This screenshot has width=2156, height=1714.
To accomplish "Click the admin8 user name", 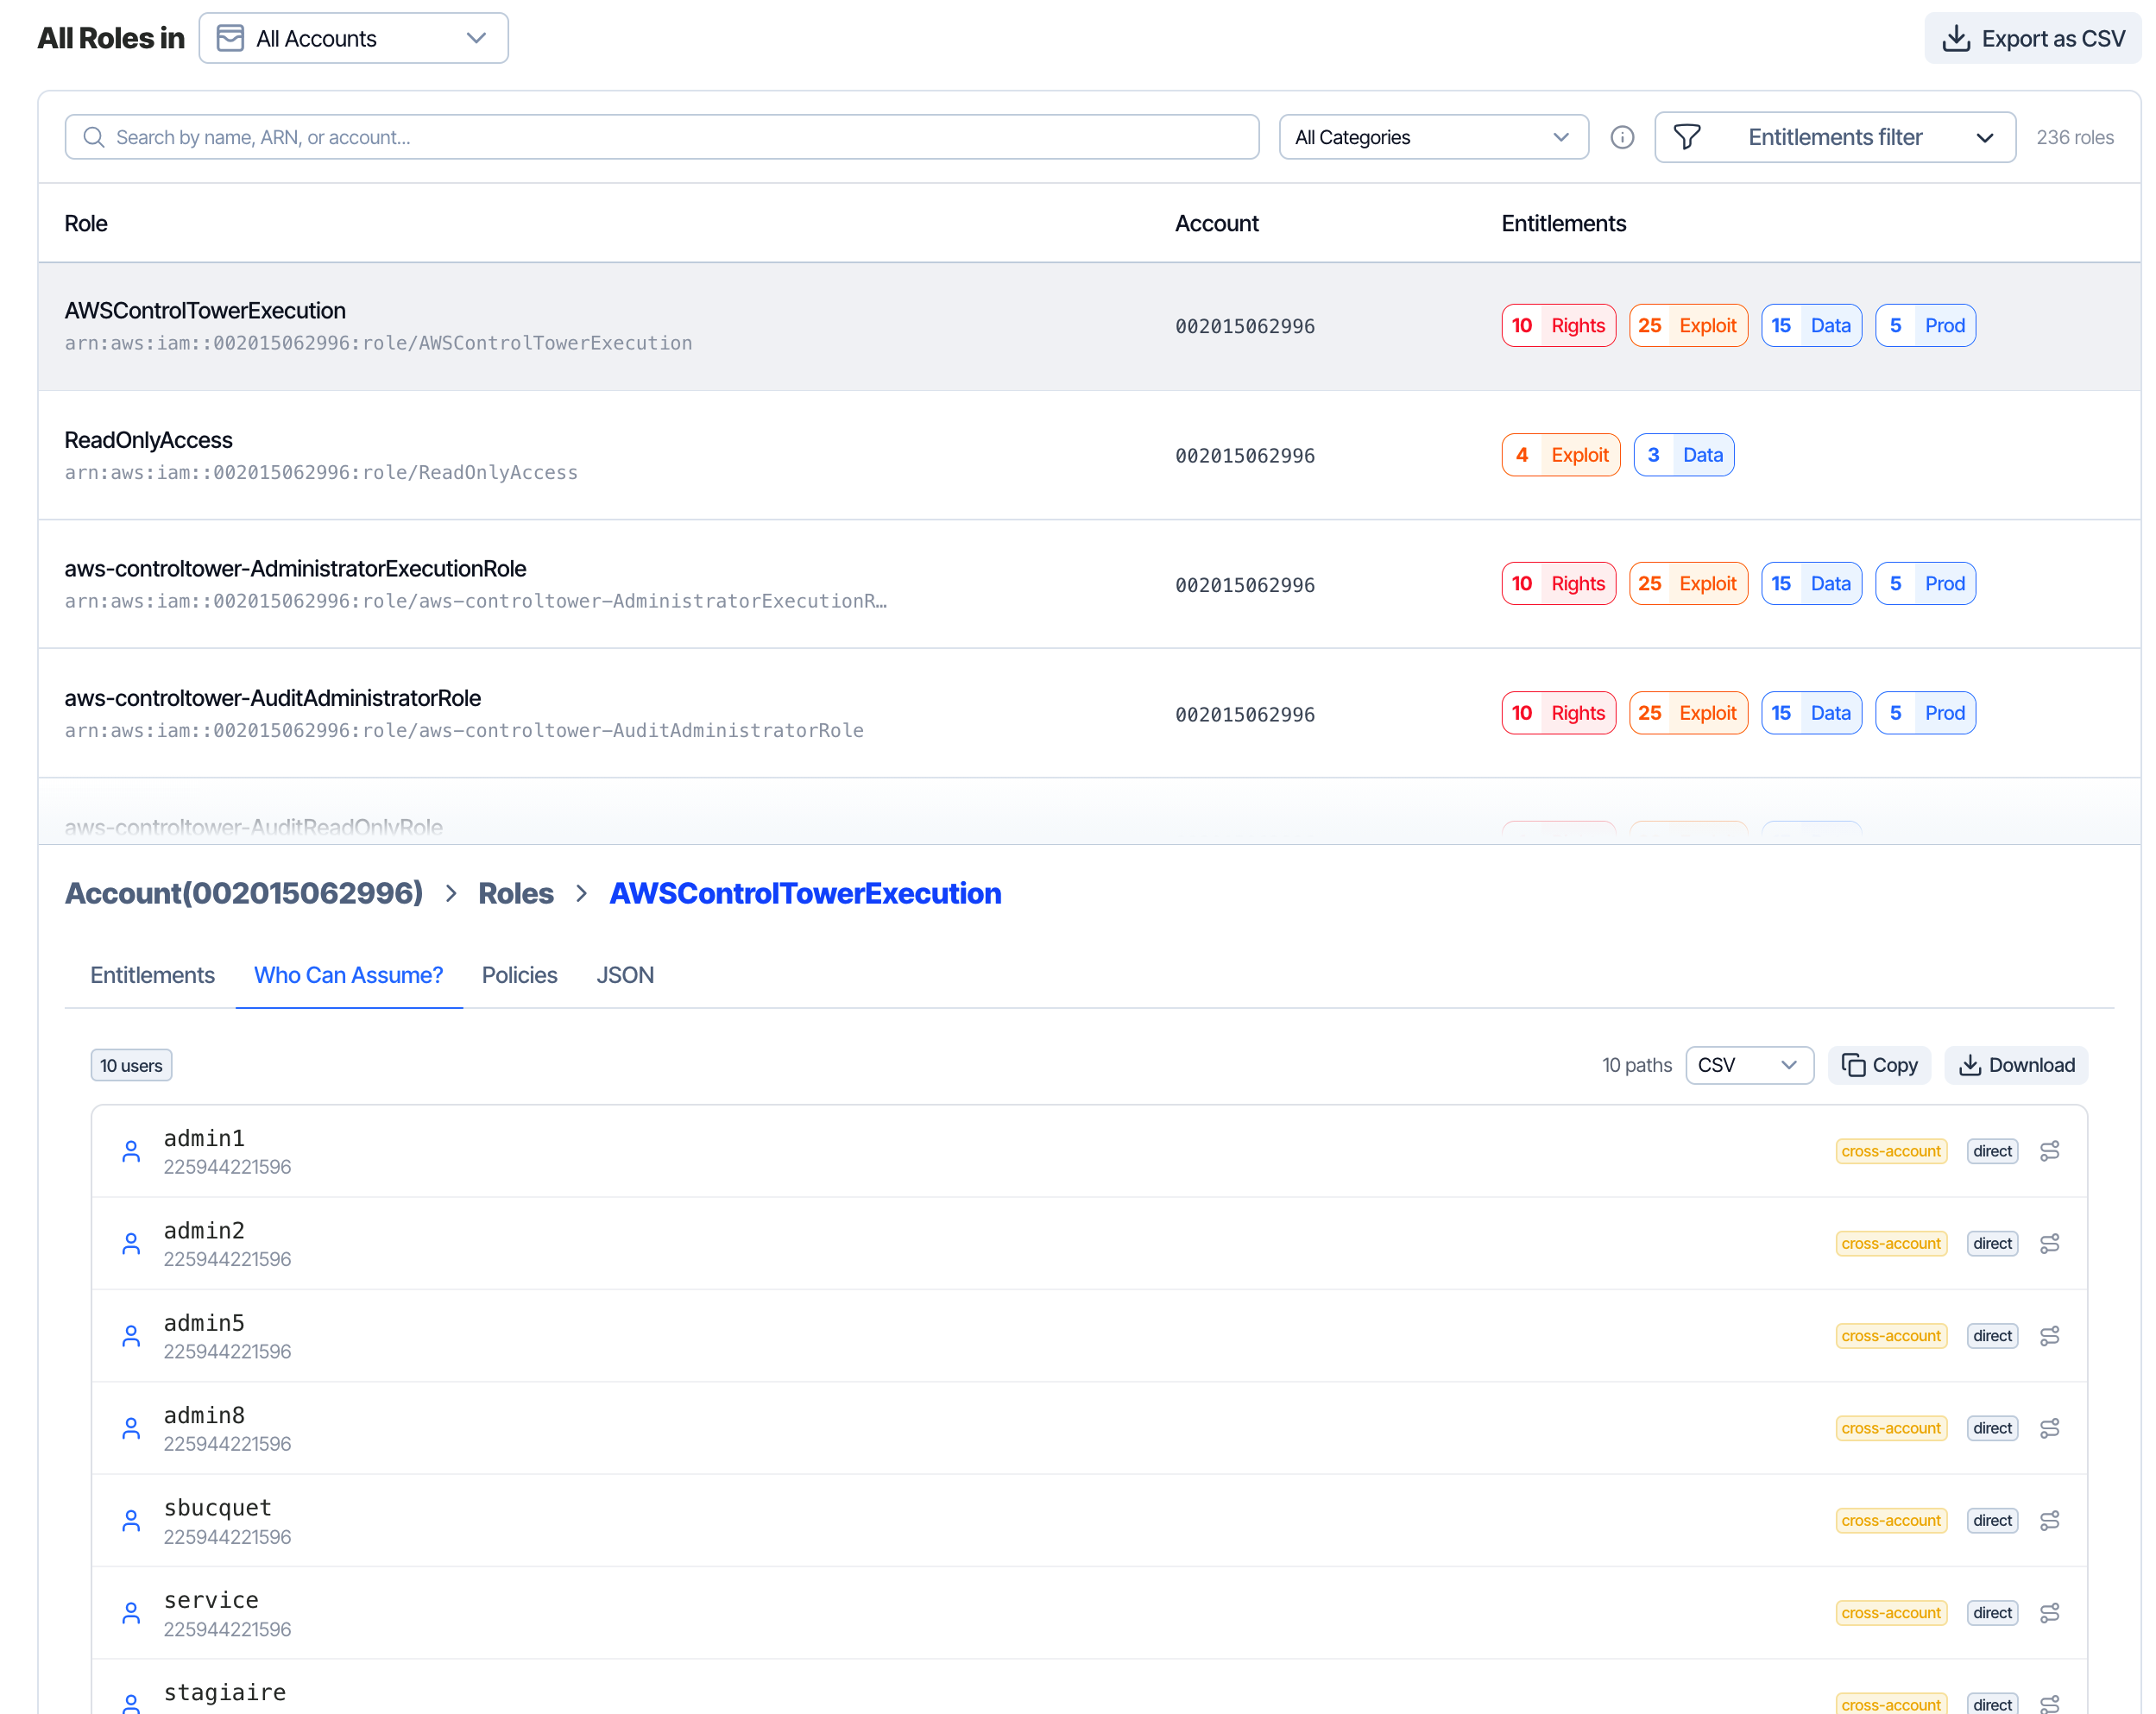I will pos(204,1415).
